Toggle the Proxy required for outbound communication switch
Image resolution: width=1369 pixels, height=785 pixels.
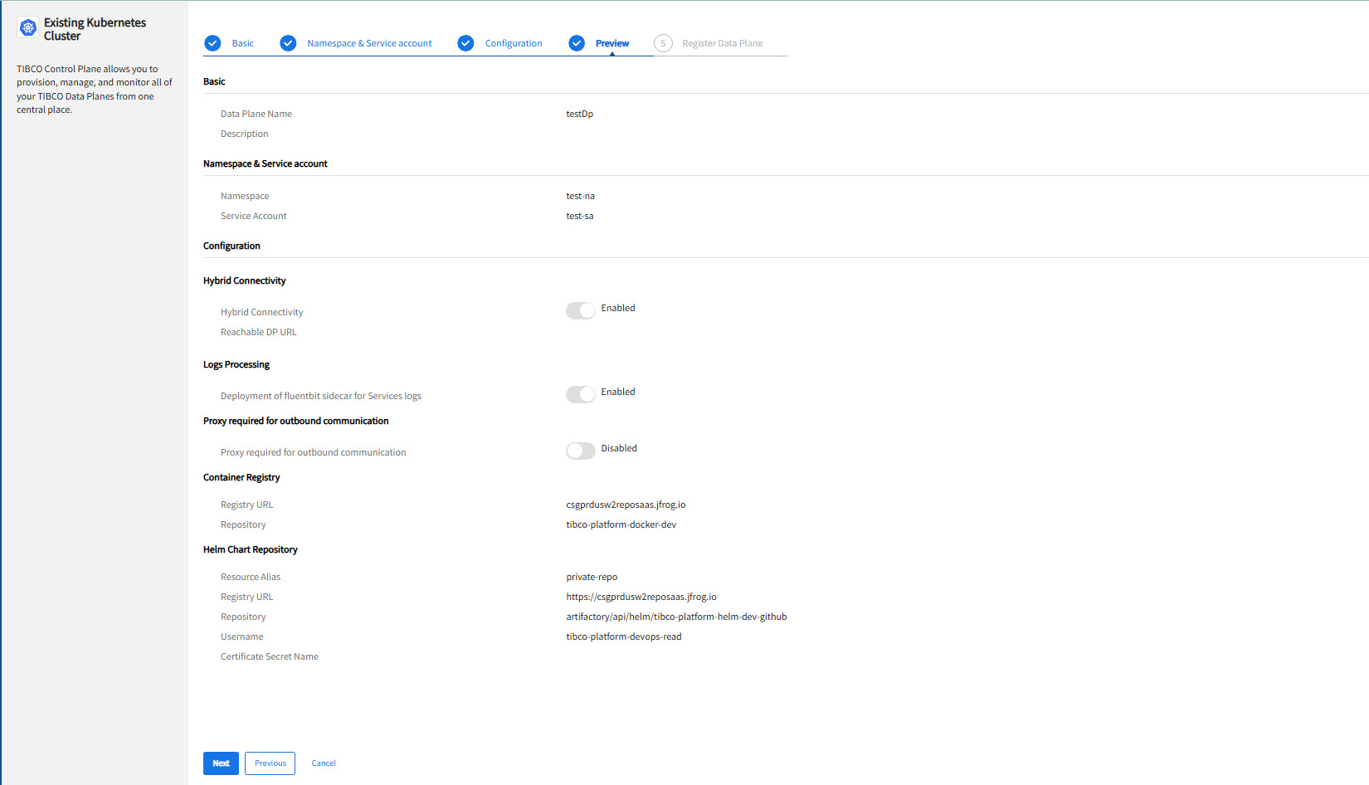581,451
